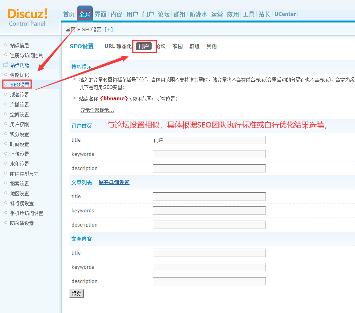Screen dimensions: 355x313
Task: Click the 全局 breadcrumb text
Action: (70, 30)
